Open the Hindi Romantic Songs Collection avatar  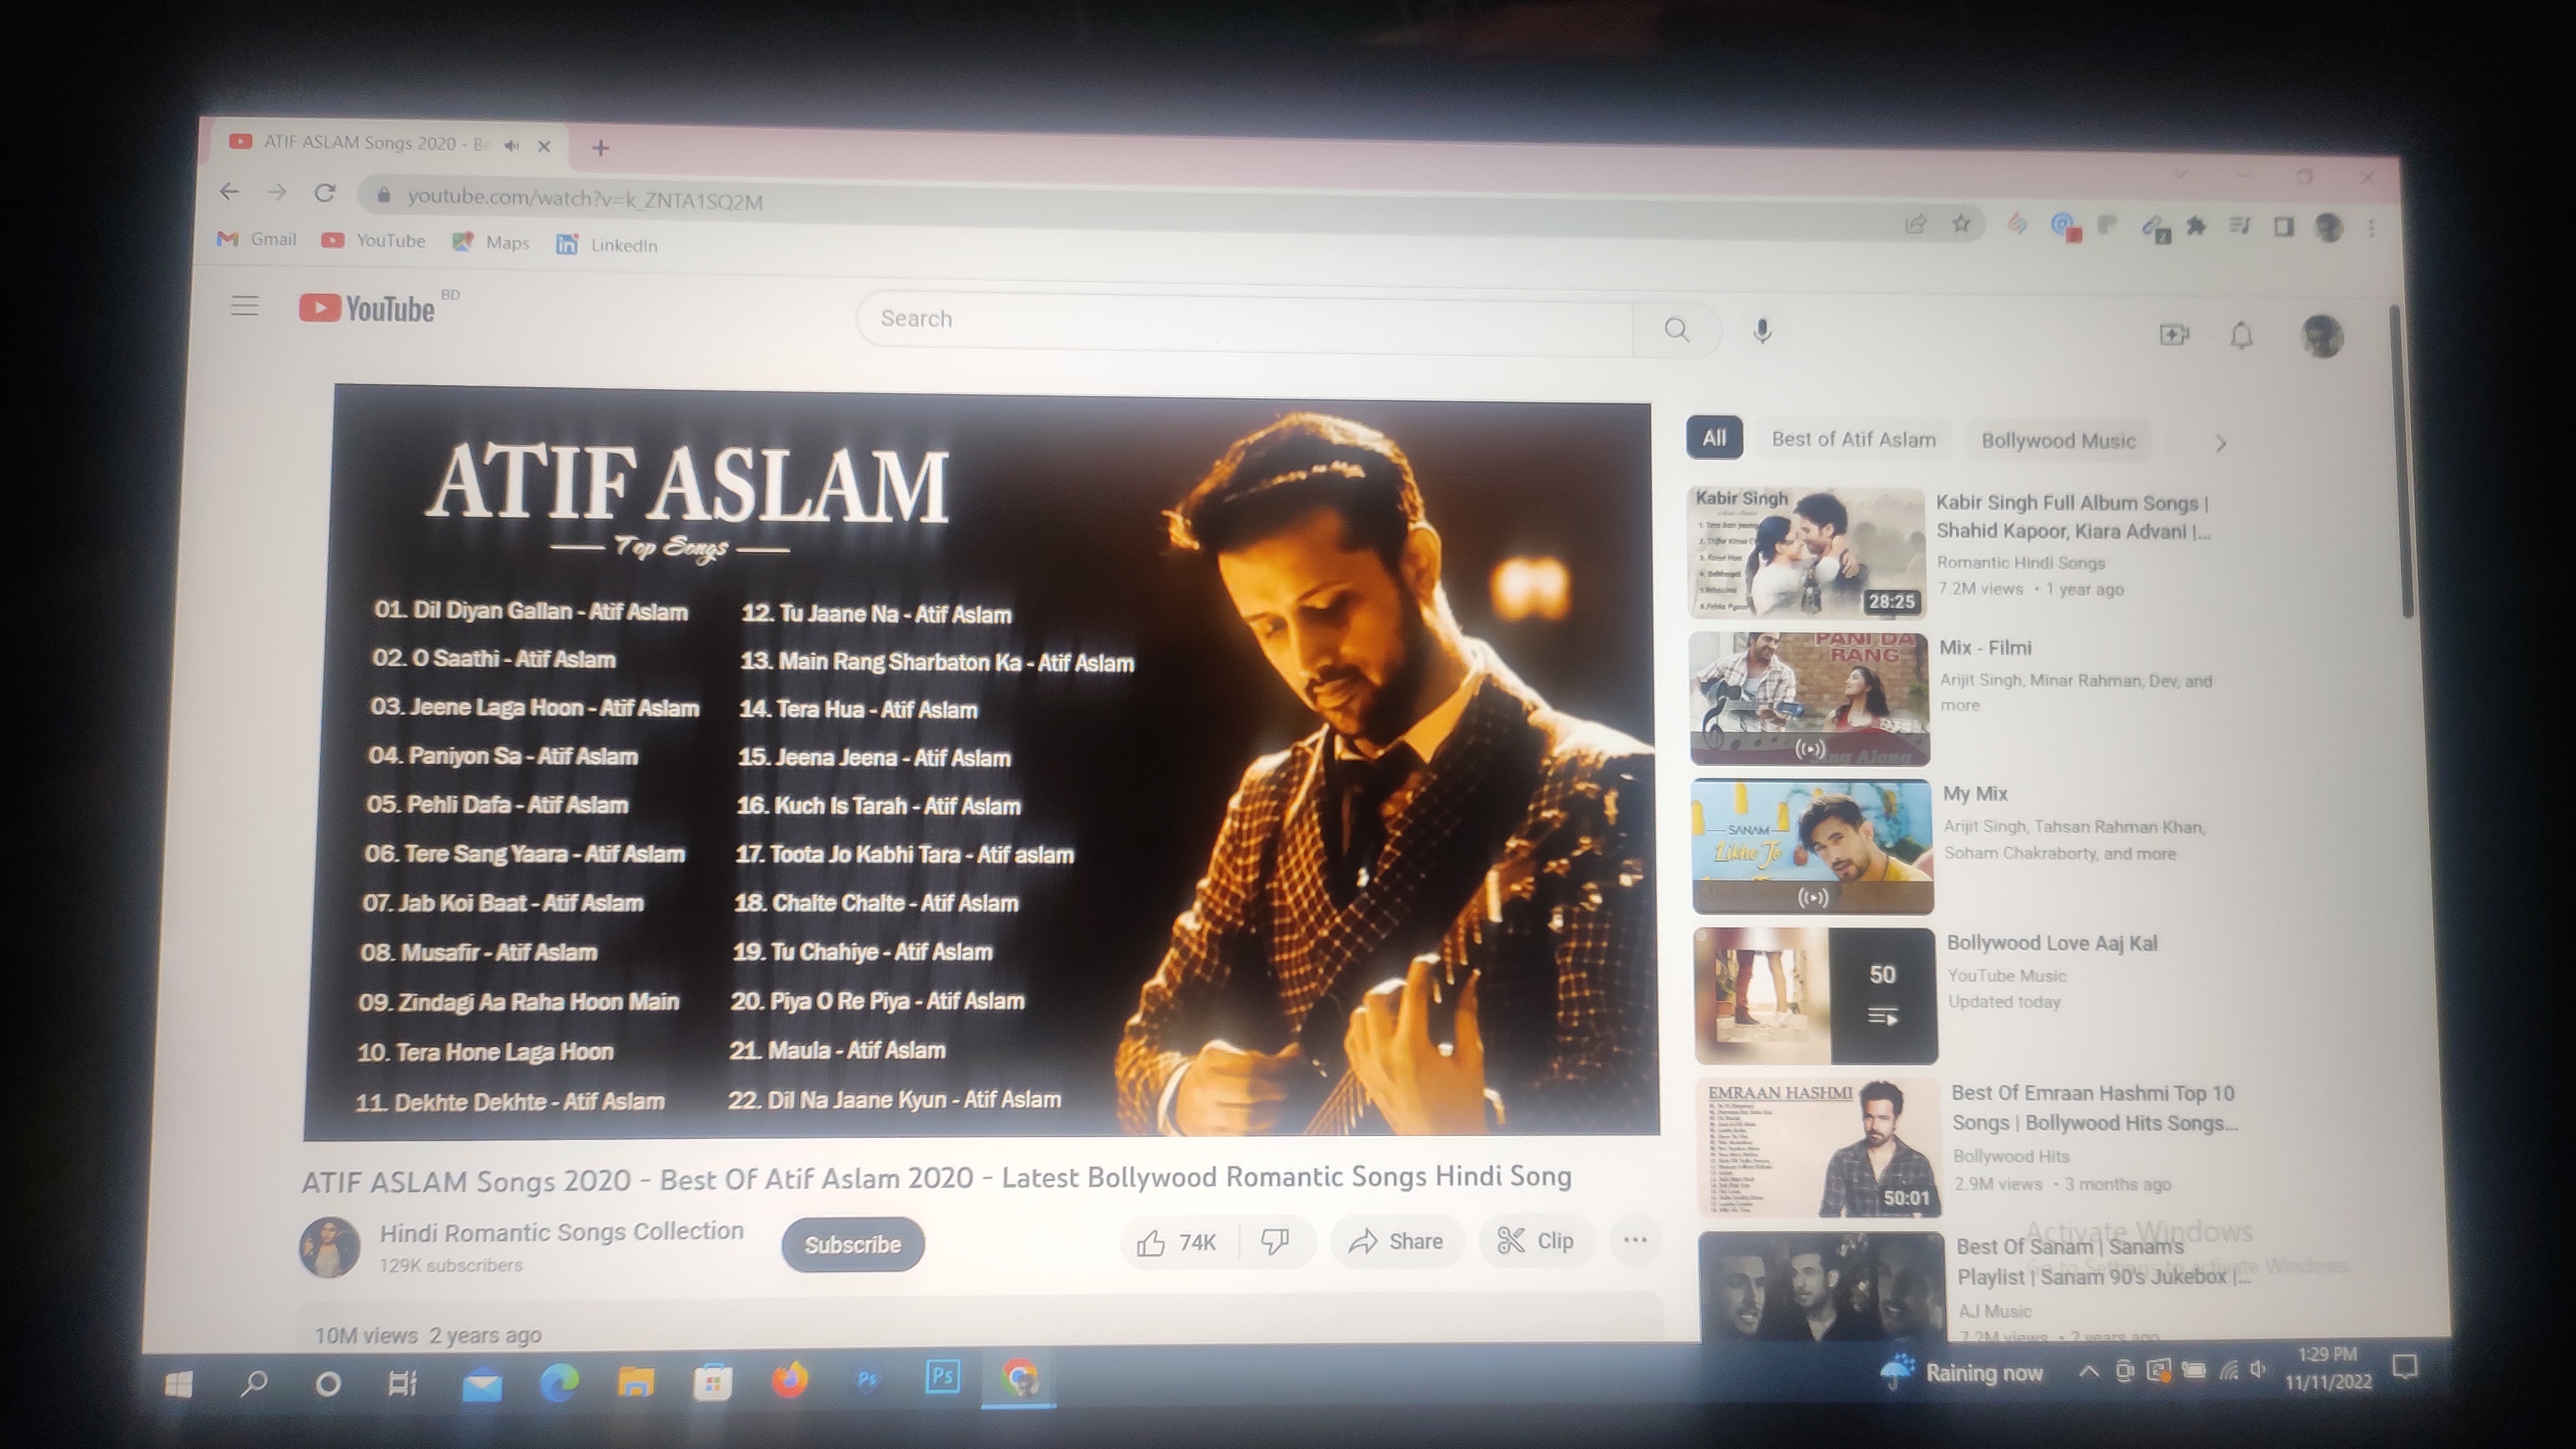pyautogui.click(x=329, y=1247)
